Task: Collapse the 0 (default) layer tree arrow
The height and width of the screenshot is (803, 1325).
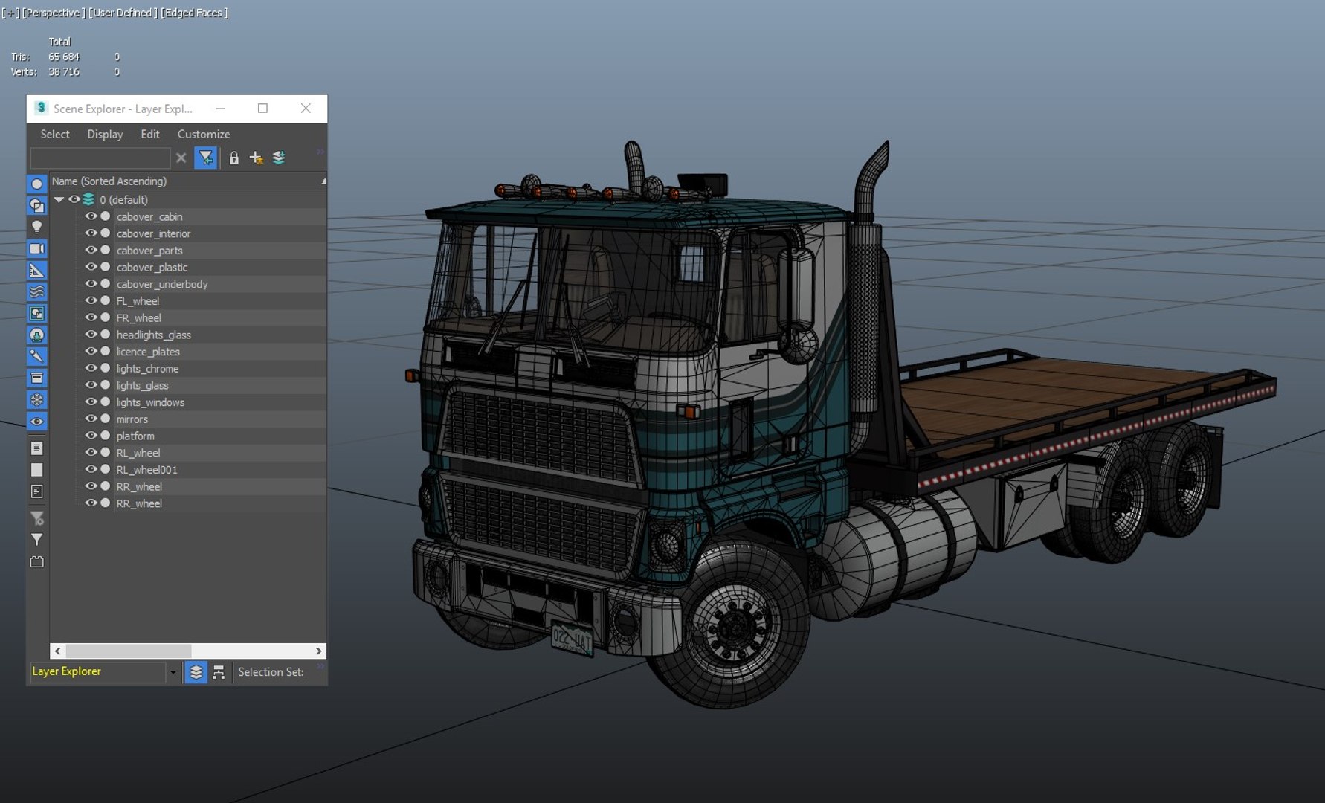Action: coord(59,200)
